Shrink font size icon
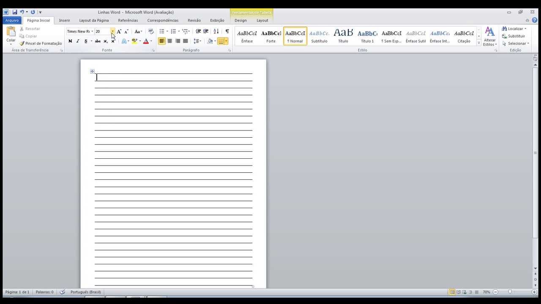This screenshot has height=304, width=541. coord(126,31)
